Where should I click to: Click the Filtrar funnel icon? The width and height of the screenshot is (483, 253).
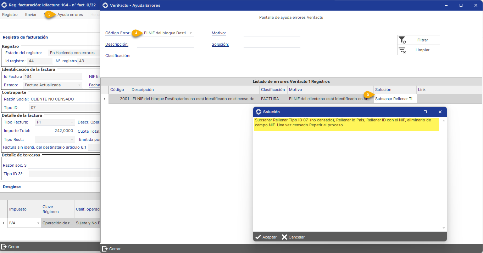402,40
